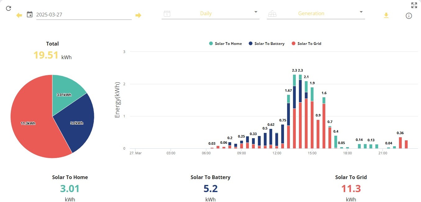Open the date picker calendar icon

pyautogui.click(x=30, y=14)
